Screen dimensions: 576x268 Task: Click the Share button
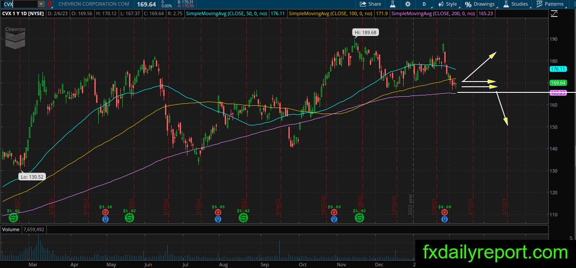click(371, 4)
